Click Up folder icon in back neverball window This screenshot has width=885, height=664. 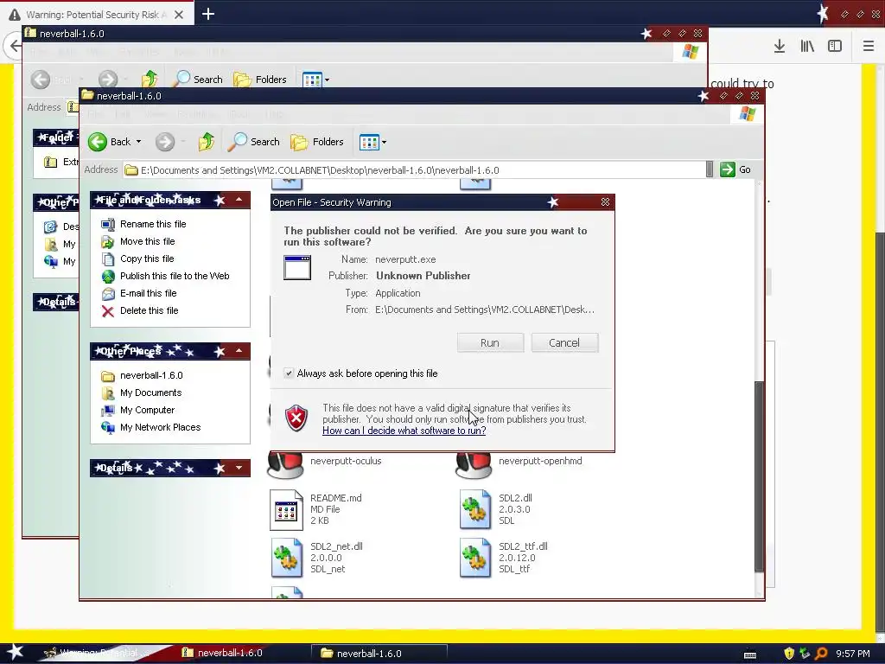pos(150,80)
